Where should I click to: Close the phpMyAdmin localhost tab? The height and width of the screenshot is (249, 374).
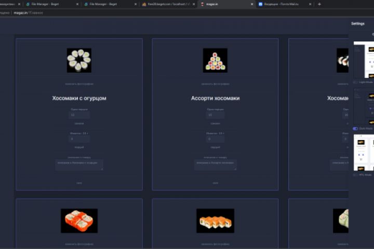(194, 4)
